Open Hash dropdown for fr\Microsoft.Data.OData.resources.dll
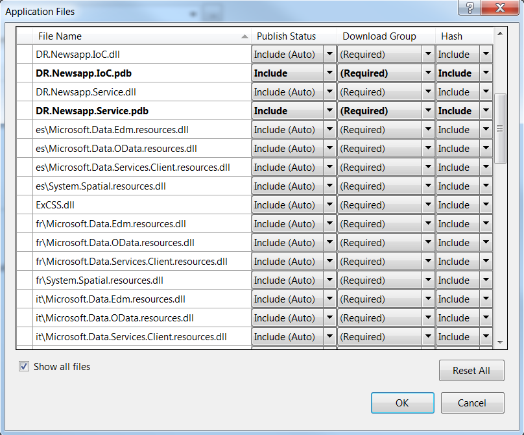This screenshot has height=435, width=524. [486, 242]
